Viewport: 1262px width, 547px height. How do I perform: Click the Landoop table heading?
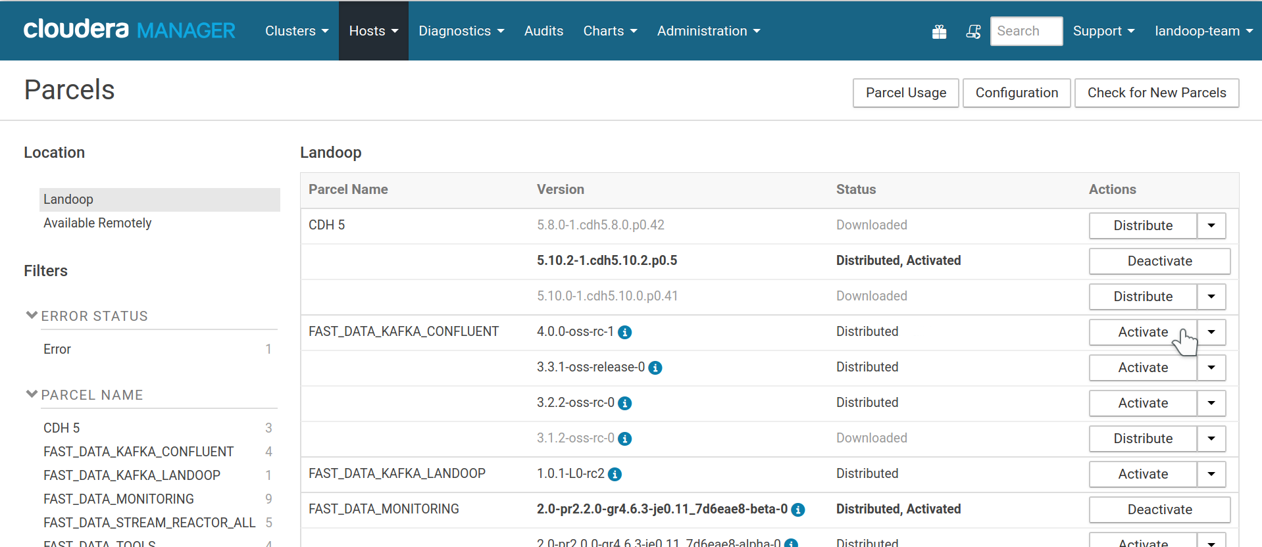[x=331, y=153]
